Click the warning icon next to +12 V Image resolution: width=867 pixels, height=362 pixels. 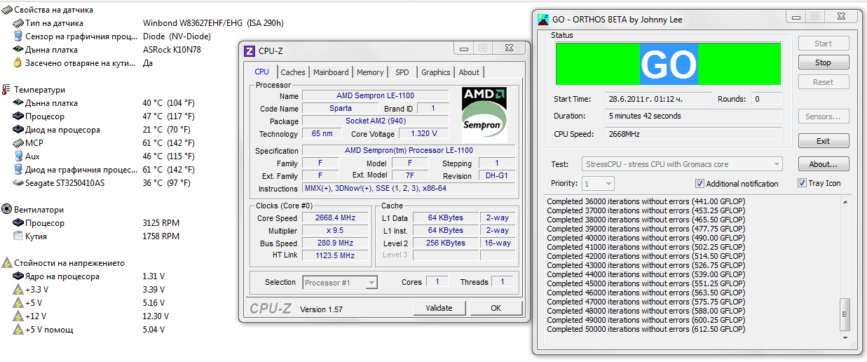click(x=18, y=316)
